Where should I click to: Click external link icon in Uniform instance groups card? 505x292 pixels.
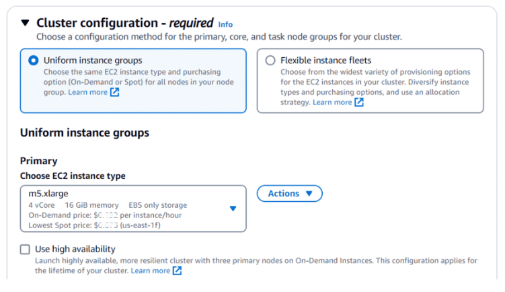(114, 92)
